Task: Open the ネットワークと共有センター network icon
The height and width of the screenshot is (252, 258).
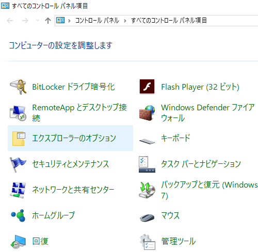Action: click(18, 190)
